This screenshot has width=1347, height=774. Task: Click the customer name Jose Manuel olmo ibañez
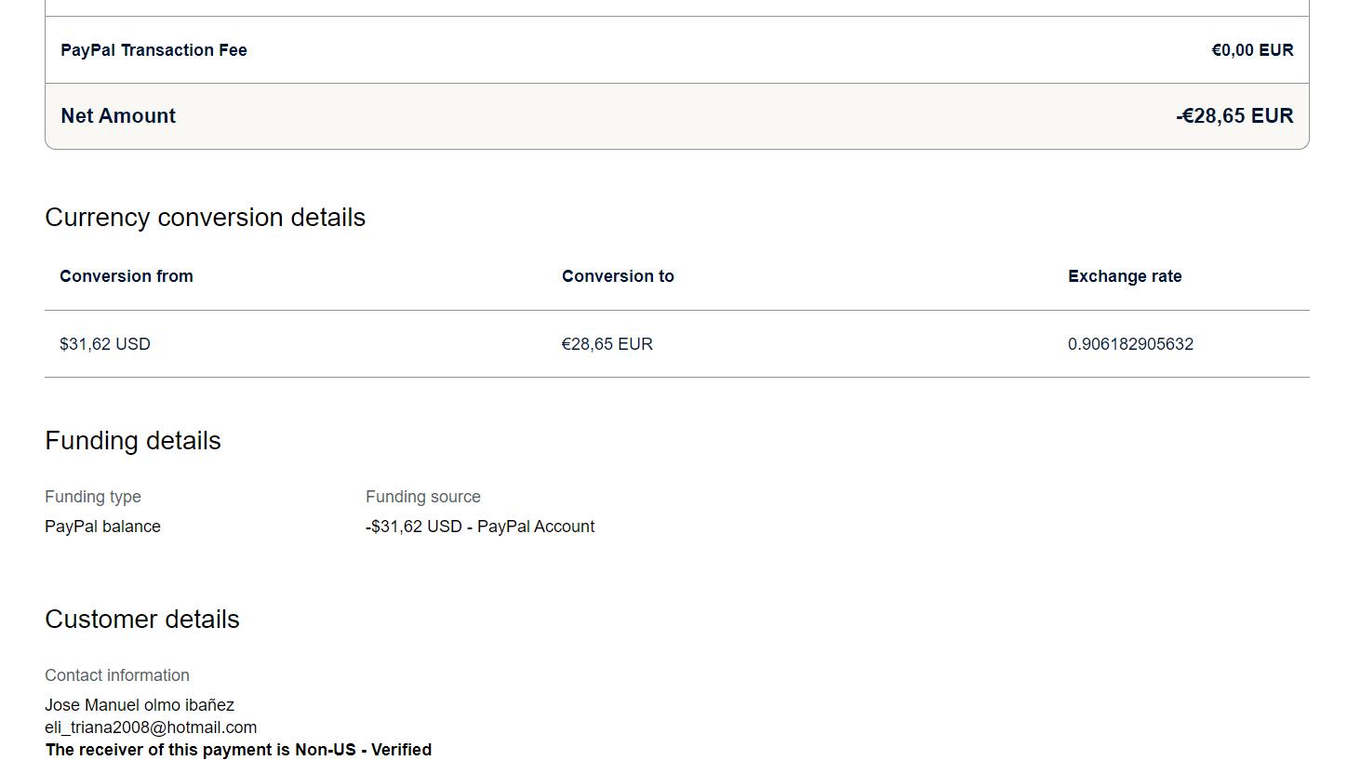[140, 705]
